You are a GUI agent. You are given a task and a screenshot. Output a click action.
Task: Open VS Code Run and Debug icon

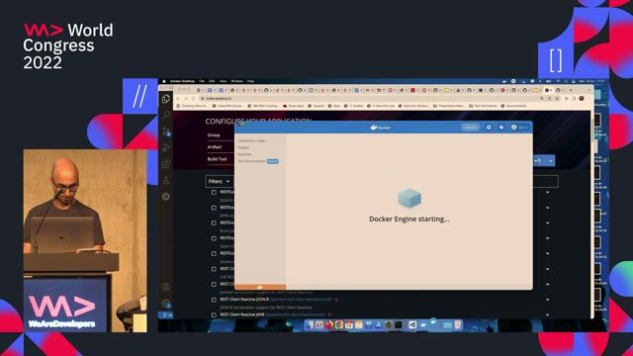coord(166,147)
